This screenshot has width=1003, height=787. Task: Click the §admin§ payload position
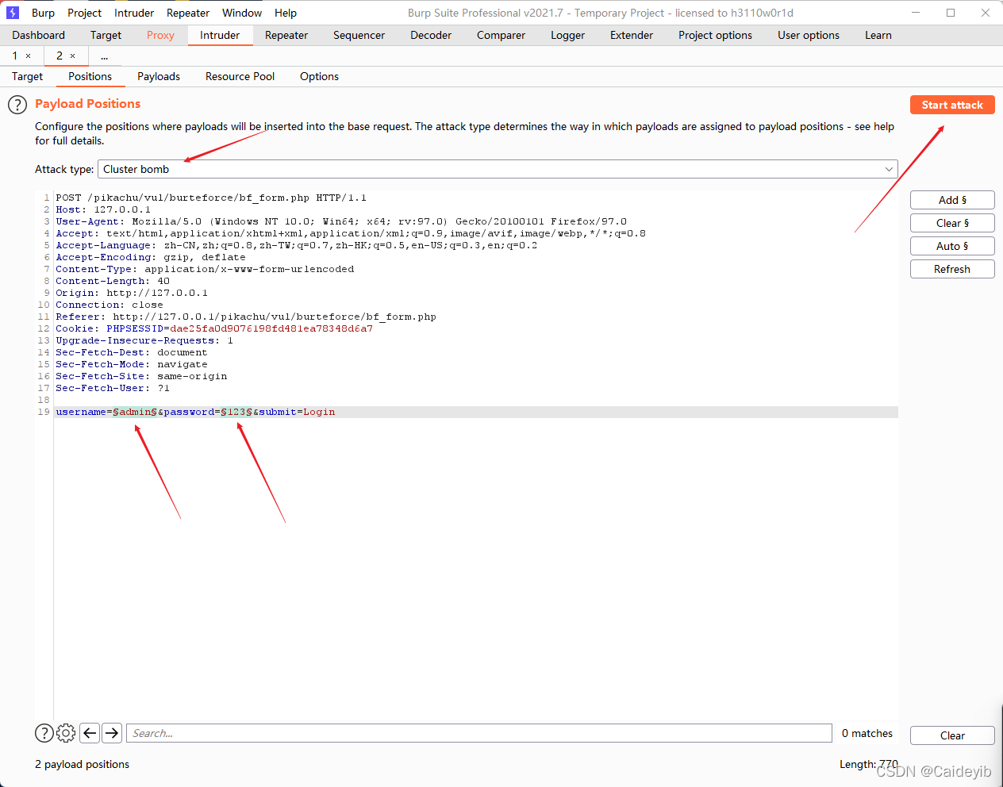135,412
